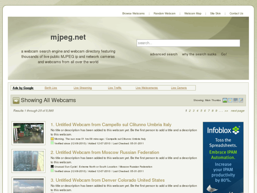
Task: Click the Ads by Google label
Action: 23,88
